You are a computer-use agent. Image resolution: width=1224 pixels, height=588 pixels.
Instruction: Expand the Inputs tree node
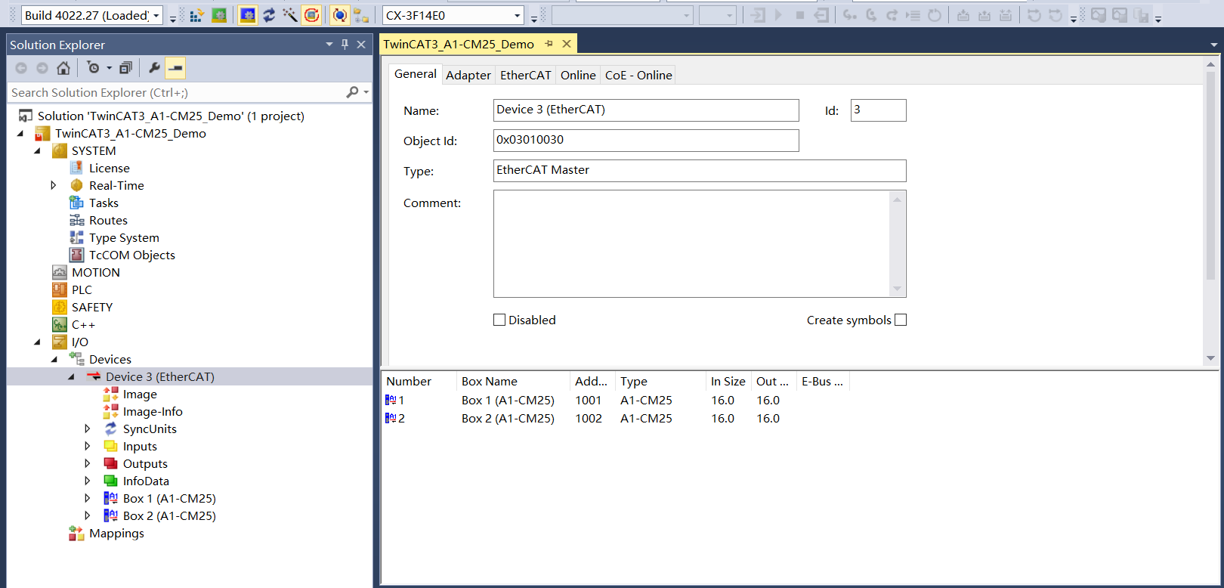tap(88, 446)
